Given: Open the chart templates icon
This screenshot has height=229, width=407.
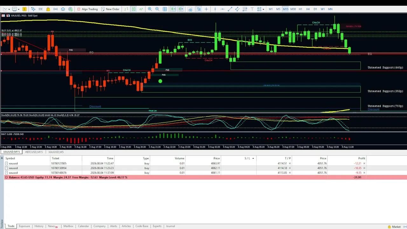Looking at the screenshot, I should click(14, 9).
